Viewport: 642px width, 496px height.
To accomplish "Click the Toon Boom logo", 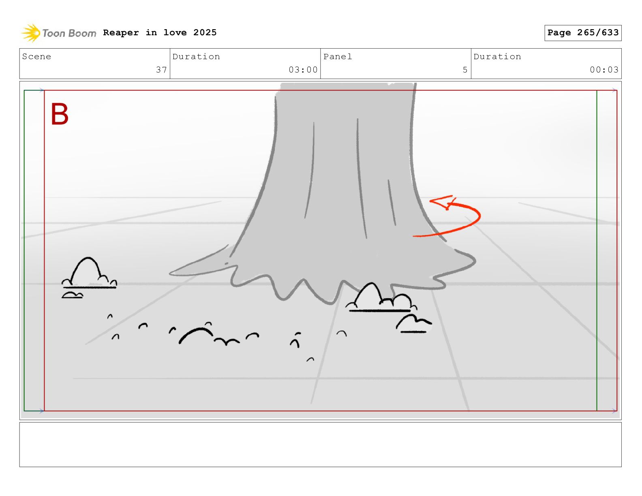I will (x=59, y=33).
